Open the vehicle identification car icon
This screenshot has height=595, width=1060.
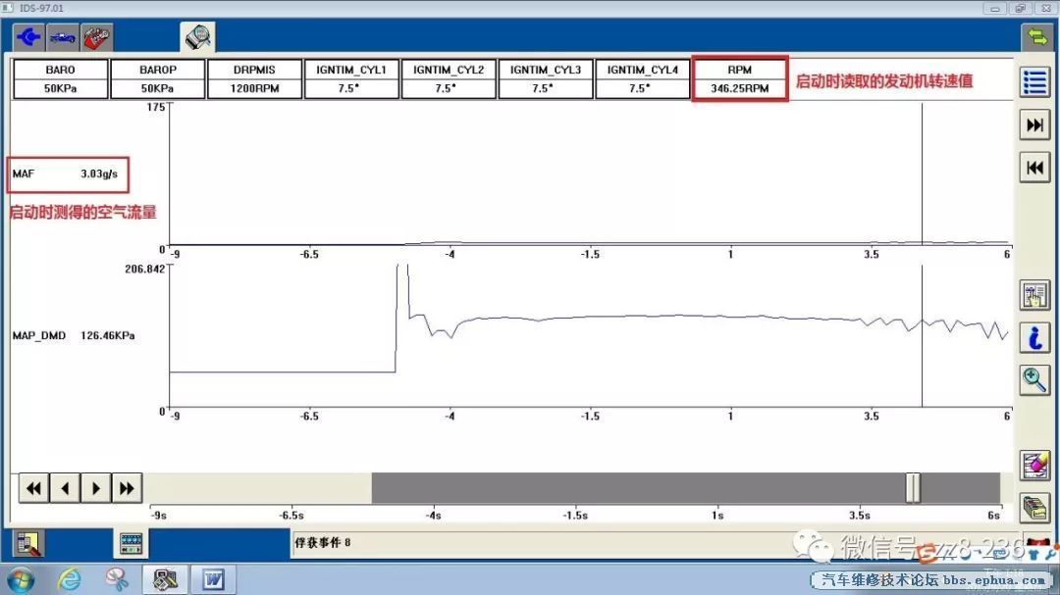click(62, 37)
